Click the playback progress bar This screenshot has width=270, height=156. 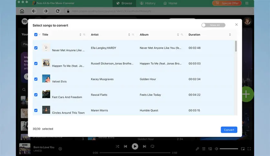[135, 152]
